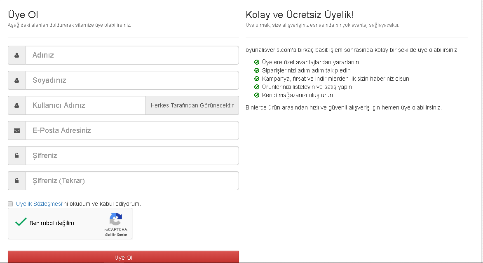
Task: Click the Herkes Tarafından Görünecektir label
Action: 192,105
